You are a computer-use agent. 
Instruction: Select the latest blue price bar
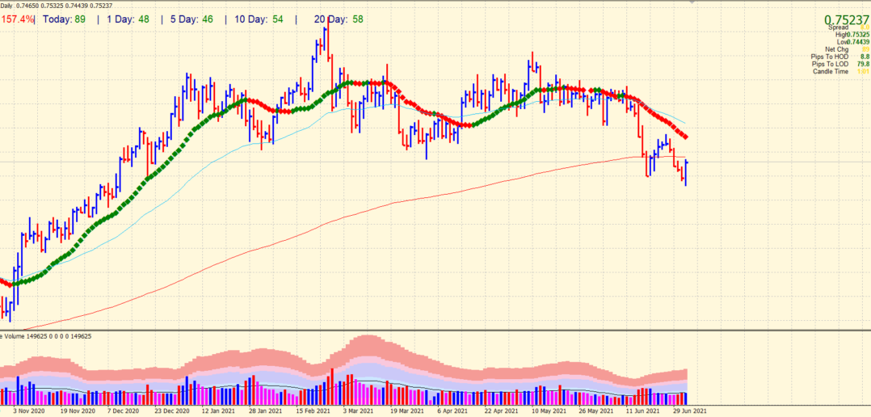[x=687, y=173]
